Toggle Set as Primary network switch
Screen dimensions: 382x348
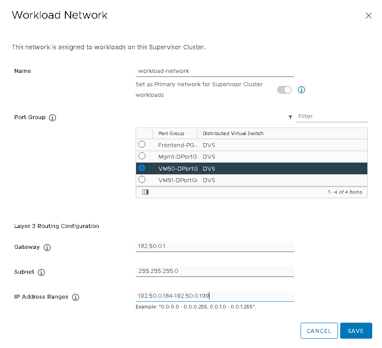click(284, 90)
